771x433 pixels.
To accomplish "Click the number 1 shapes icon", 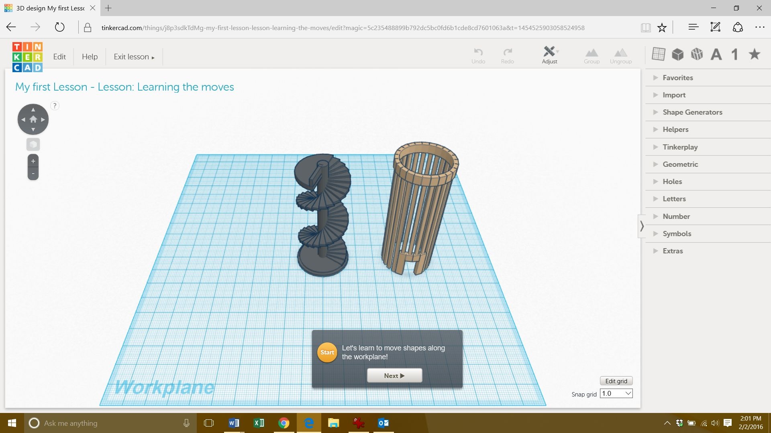I will pyautogui.click(x=734, y=54).
